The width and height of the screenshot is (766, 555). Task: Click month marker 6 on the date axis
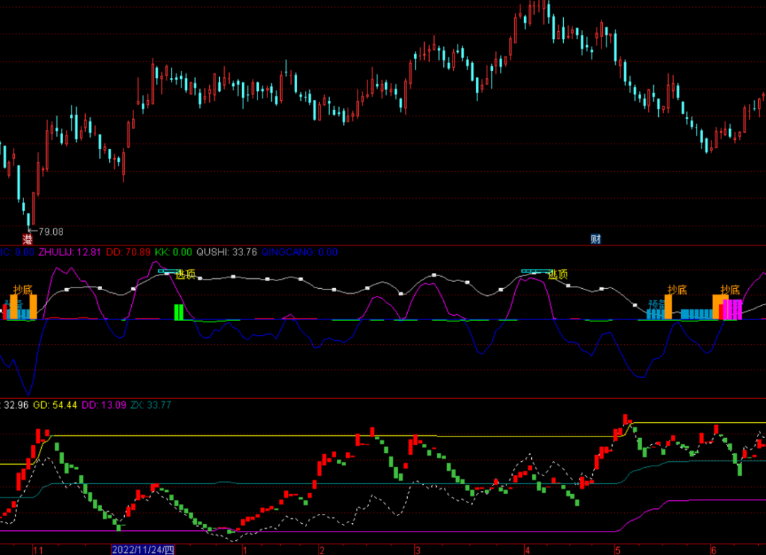714,550
